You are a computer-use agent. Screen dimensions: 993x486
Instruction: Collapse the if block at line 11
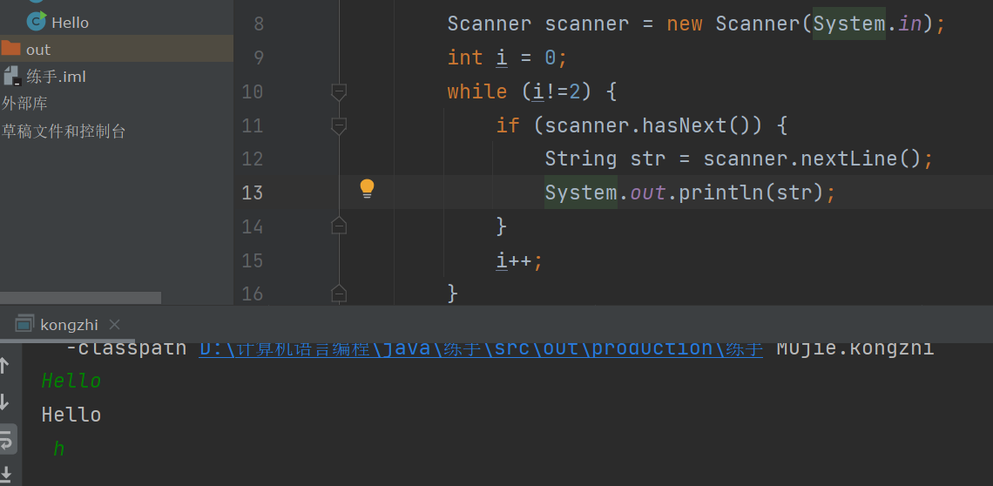339,125
